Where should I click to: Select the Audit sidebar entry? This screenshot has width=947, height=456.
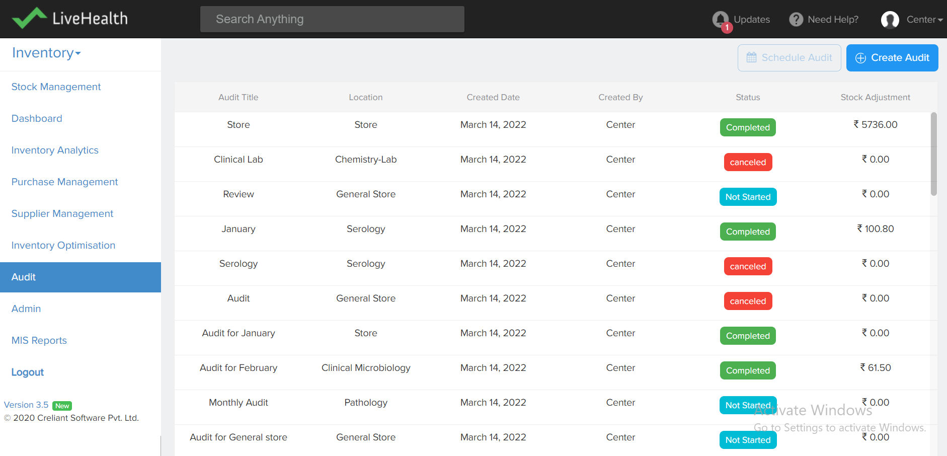tap(23, 277)
